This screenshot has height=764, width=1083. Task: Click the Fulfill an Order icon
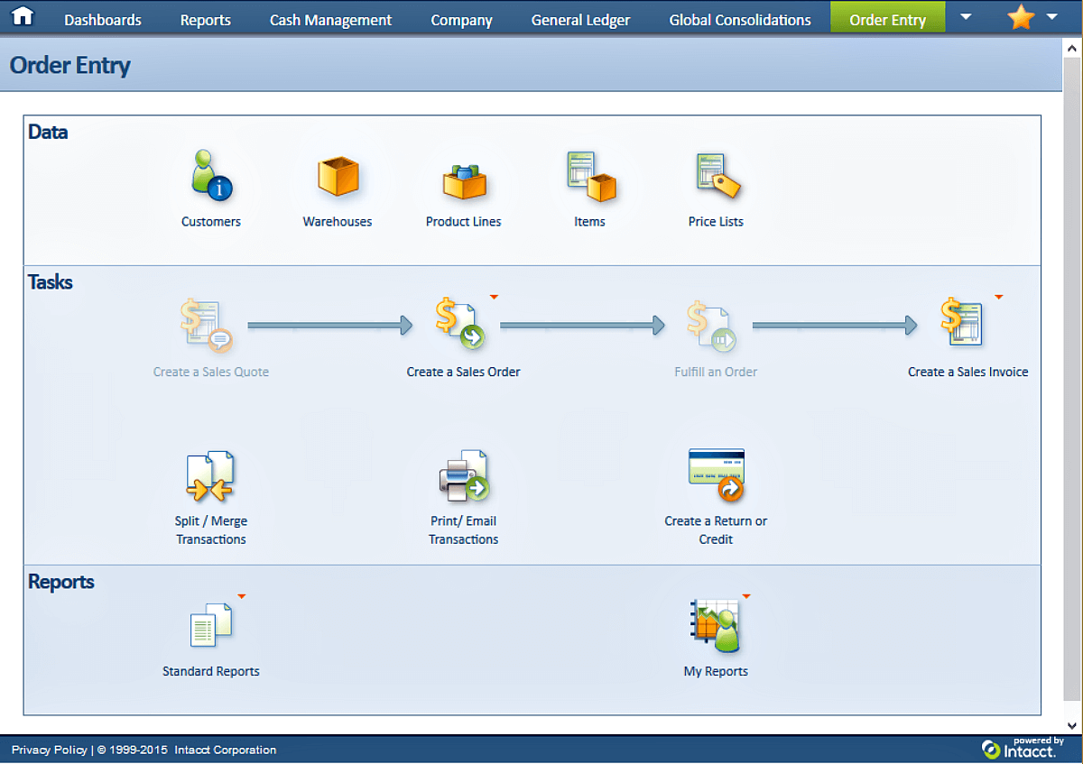711,326
